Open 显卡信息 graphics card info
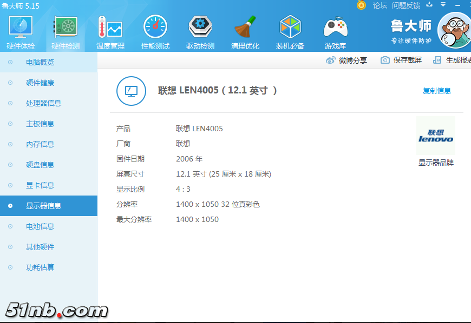Screen dimensions: 471x323 pyautogui.click(x=49, y=185)
